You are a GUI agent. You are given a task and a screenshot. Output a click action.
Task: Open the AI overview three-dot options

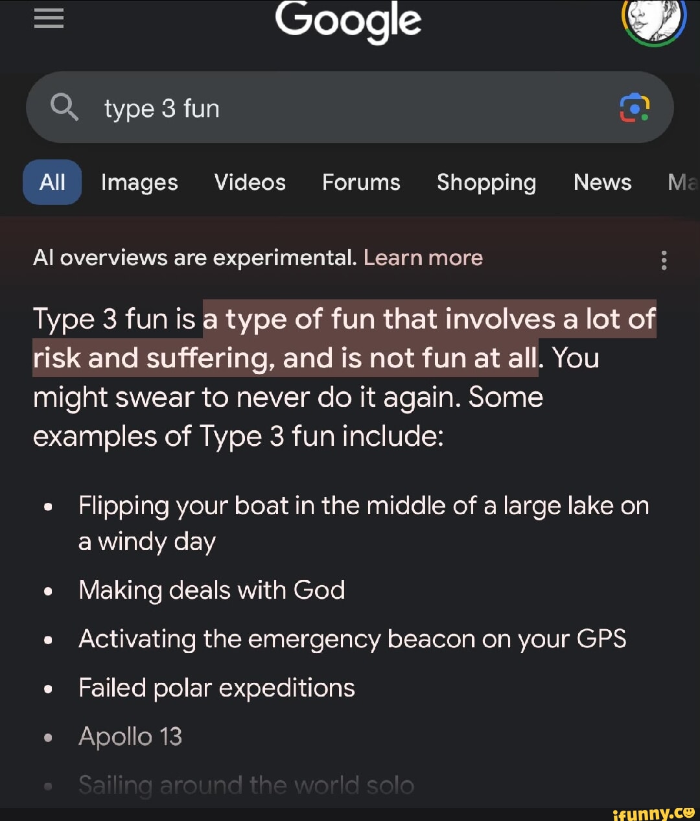tap(664, 260)
